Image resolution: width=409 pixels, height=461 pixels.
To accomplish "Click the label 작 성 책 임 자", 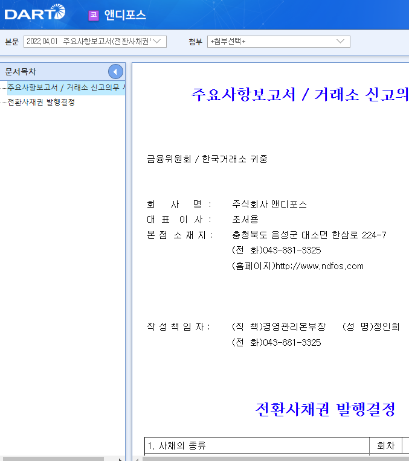I will (178, 326).
